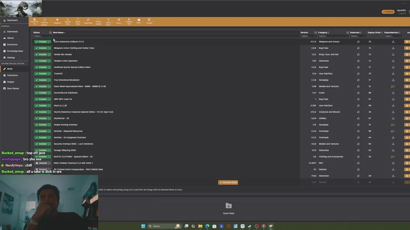Viewport: 410px width, 230px height.
Task: Click Purge Mods toolbar icon
Action: coord(88,21)
